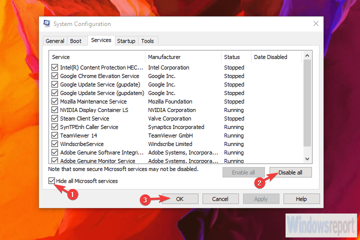Toggle Hide all Microsoft services checkbox
The height and width of the screenshot is (240, 360).
click(x=51, y=180)
